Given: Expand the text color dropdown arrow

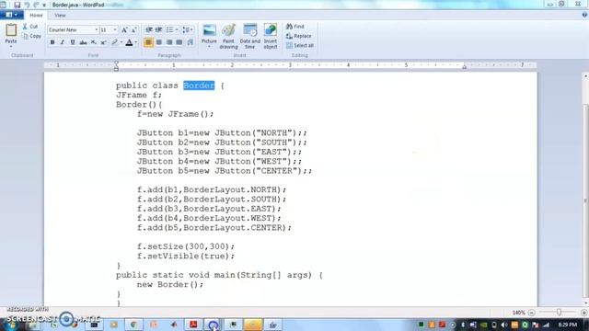Looking at the screenshot, I should 136,42.
